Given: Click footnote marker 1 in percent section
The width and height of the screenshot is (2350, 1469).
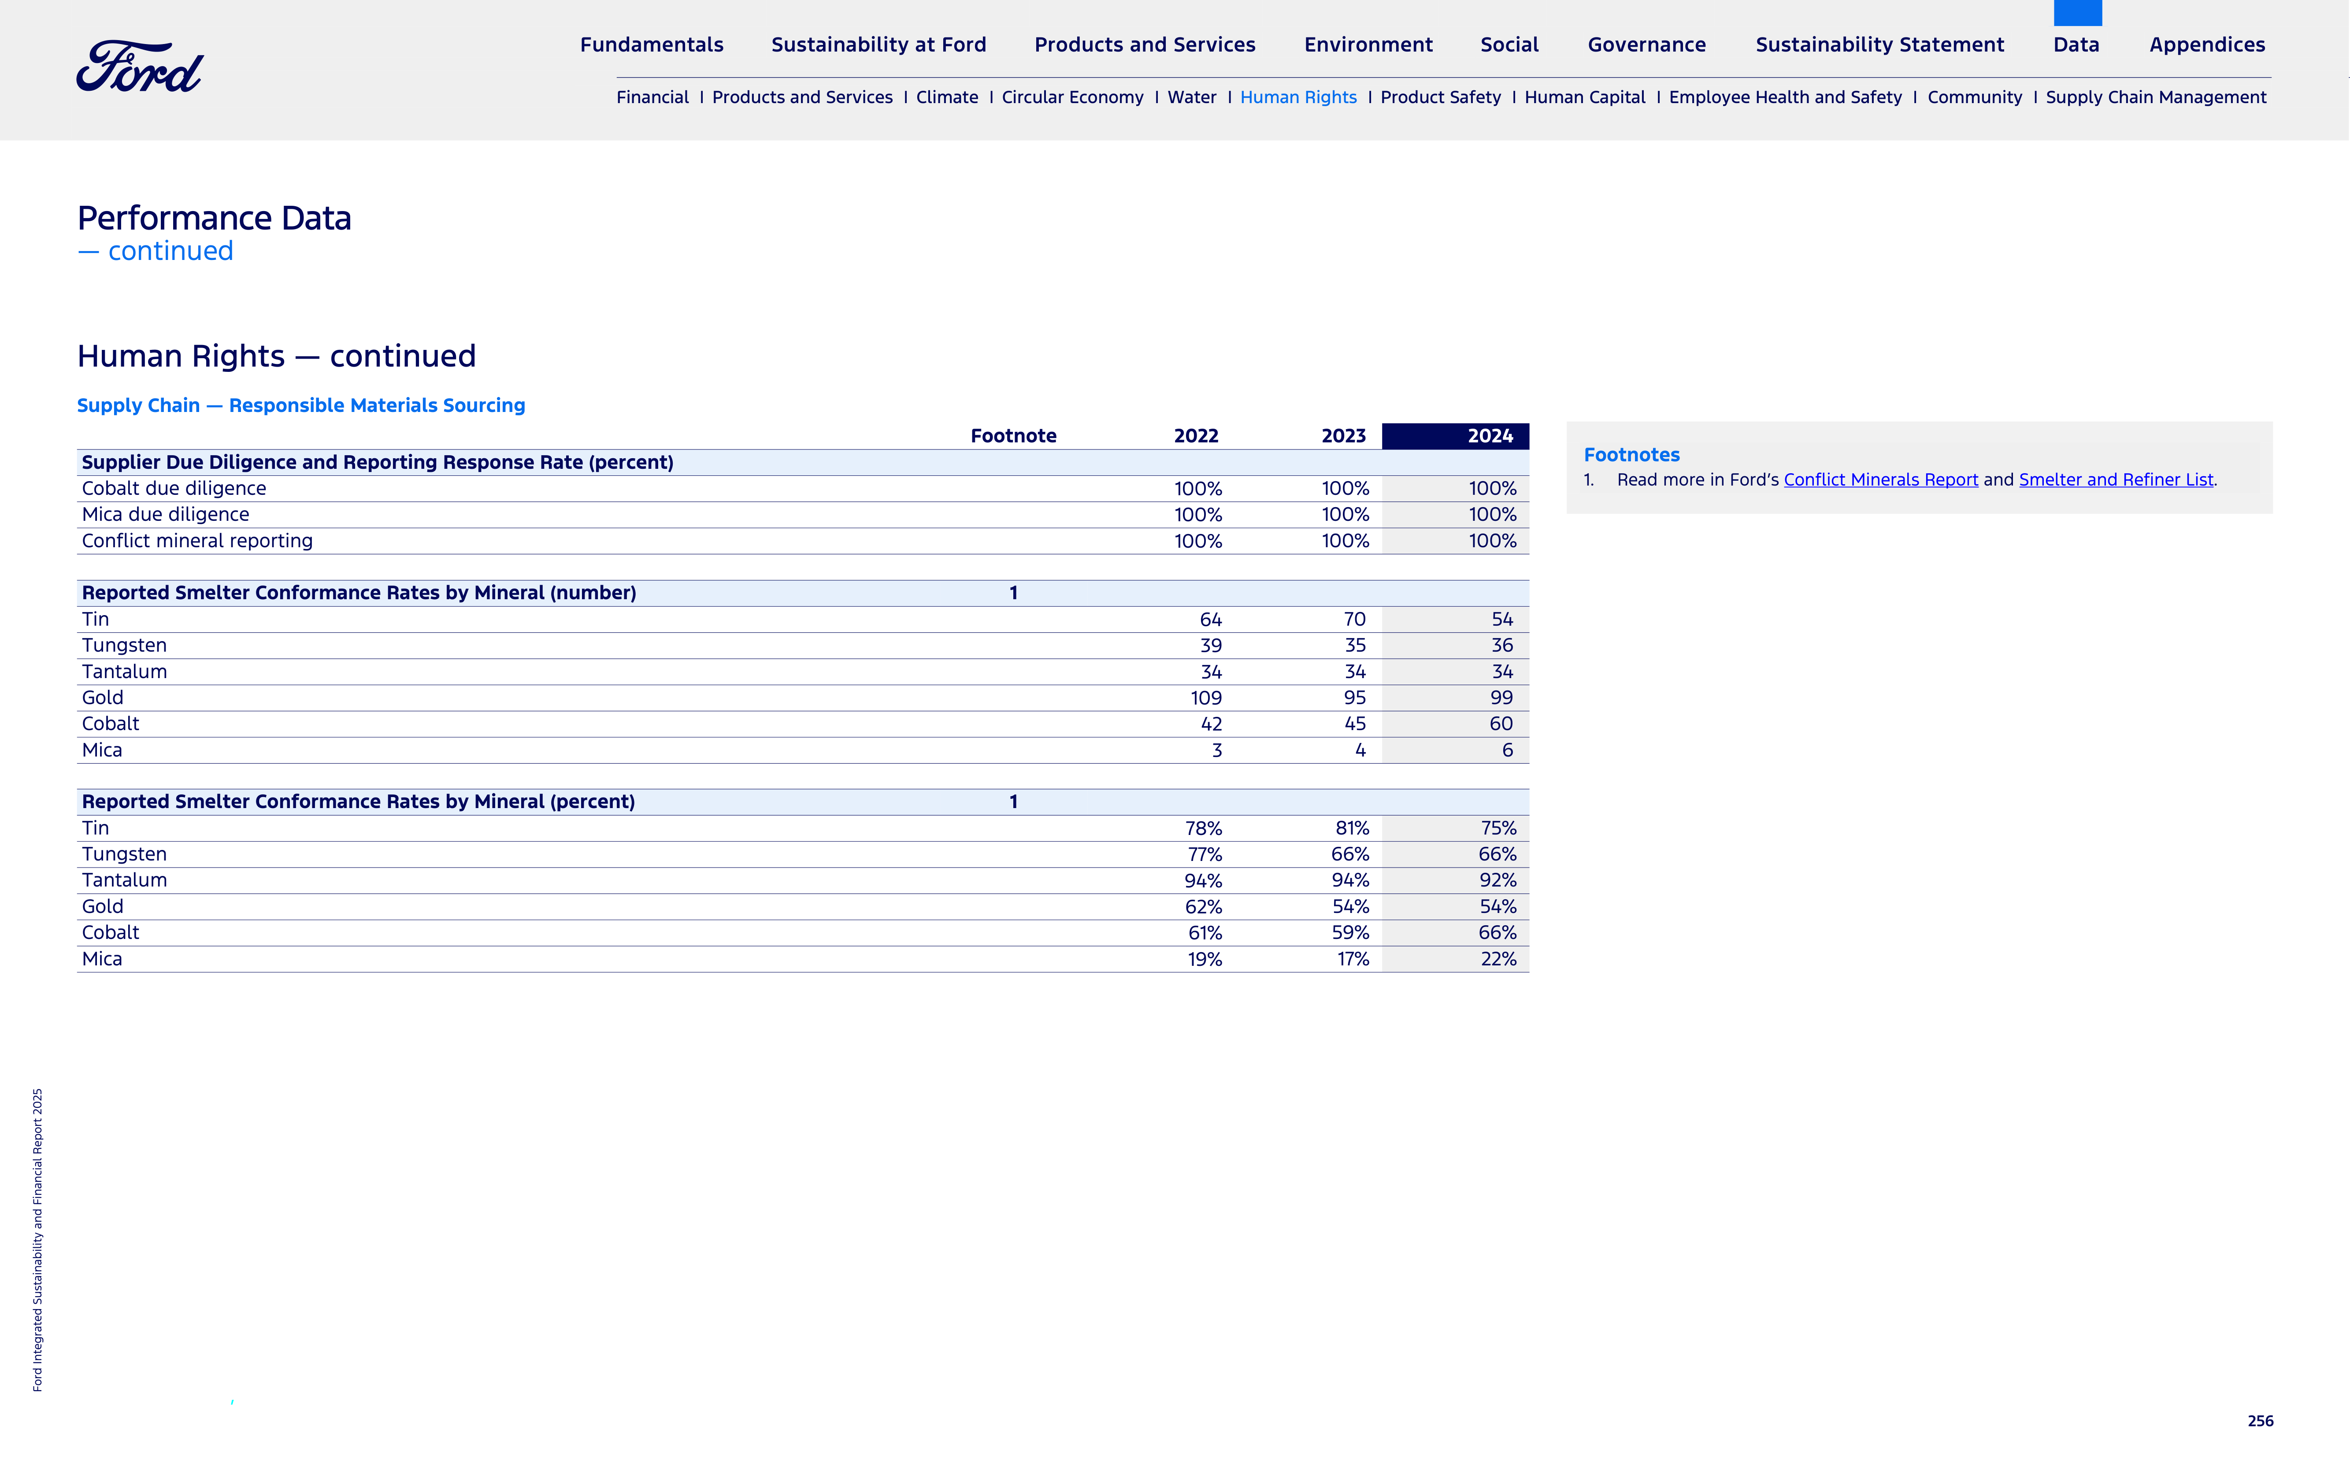Looking at the screenshot, I should tap(1013, 801).
